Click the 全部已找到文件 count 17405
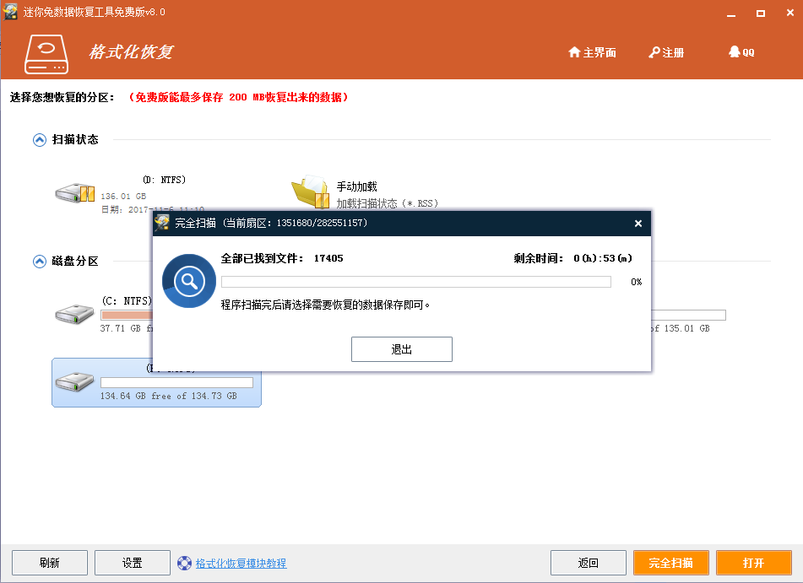The width and height of the screenshot is (803, 583). 328,258
